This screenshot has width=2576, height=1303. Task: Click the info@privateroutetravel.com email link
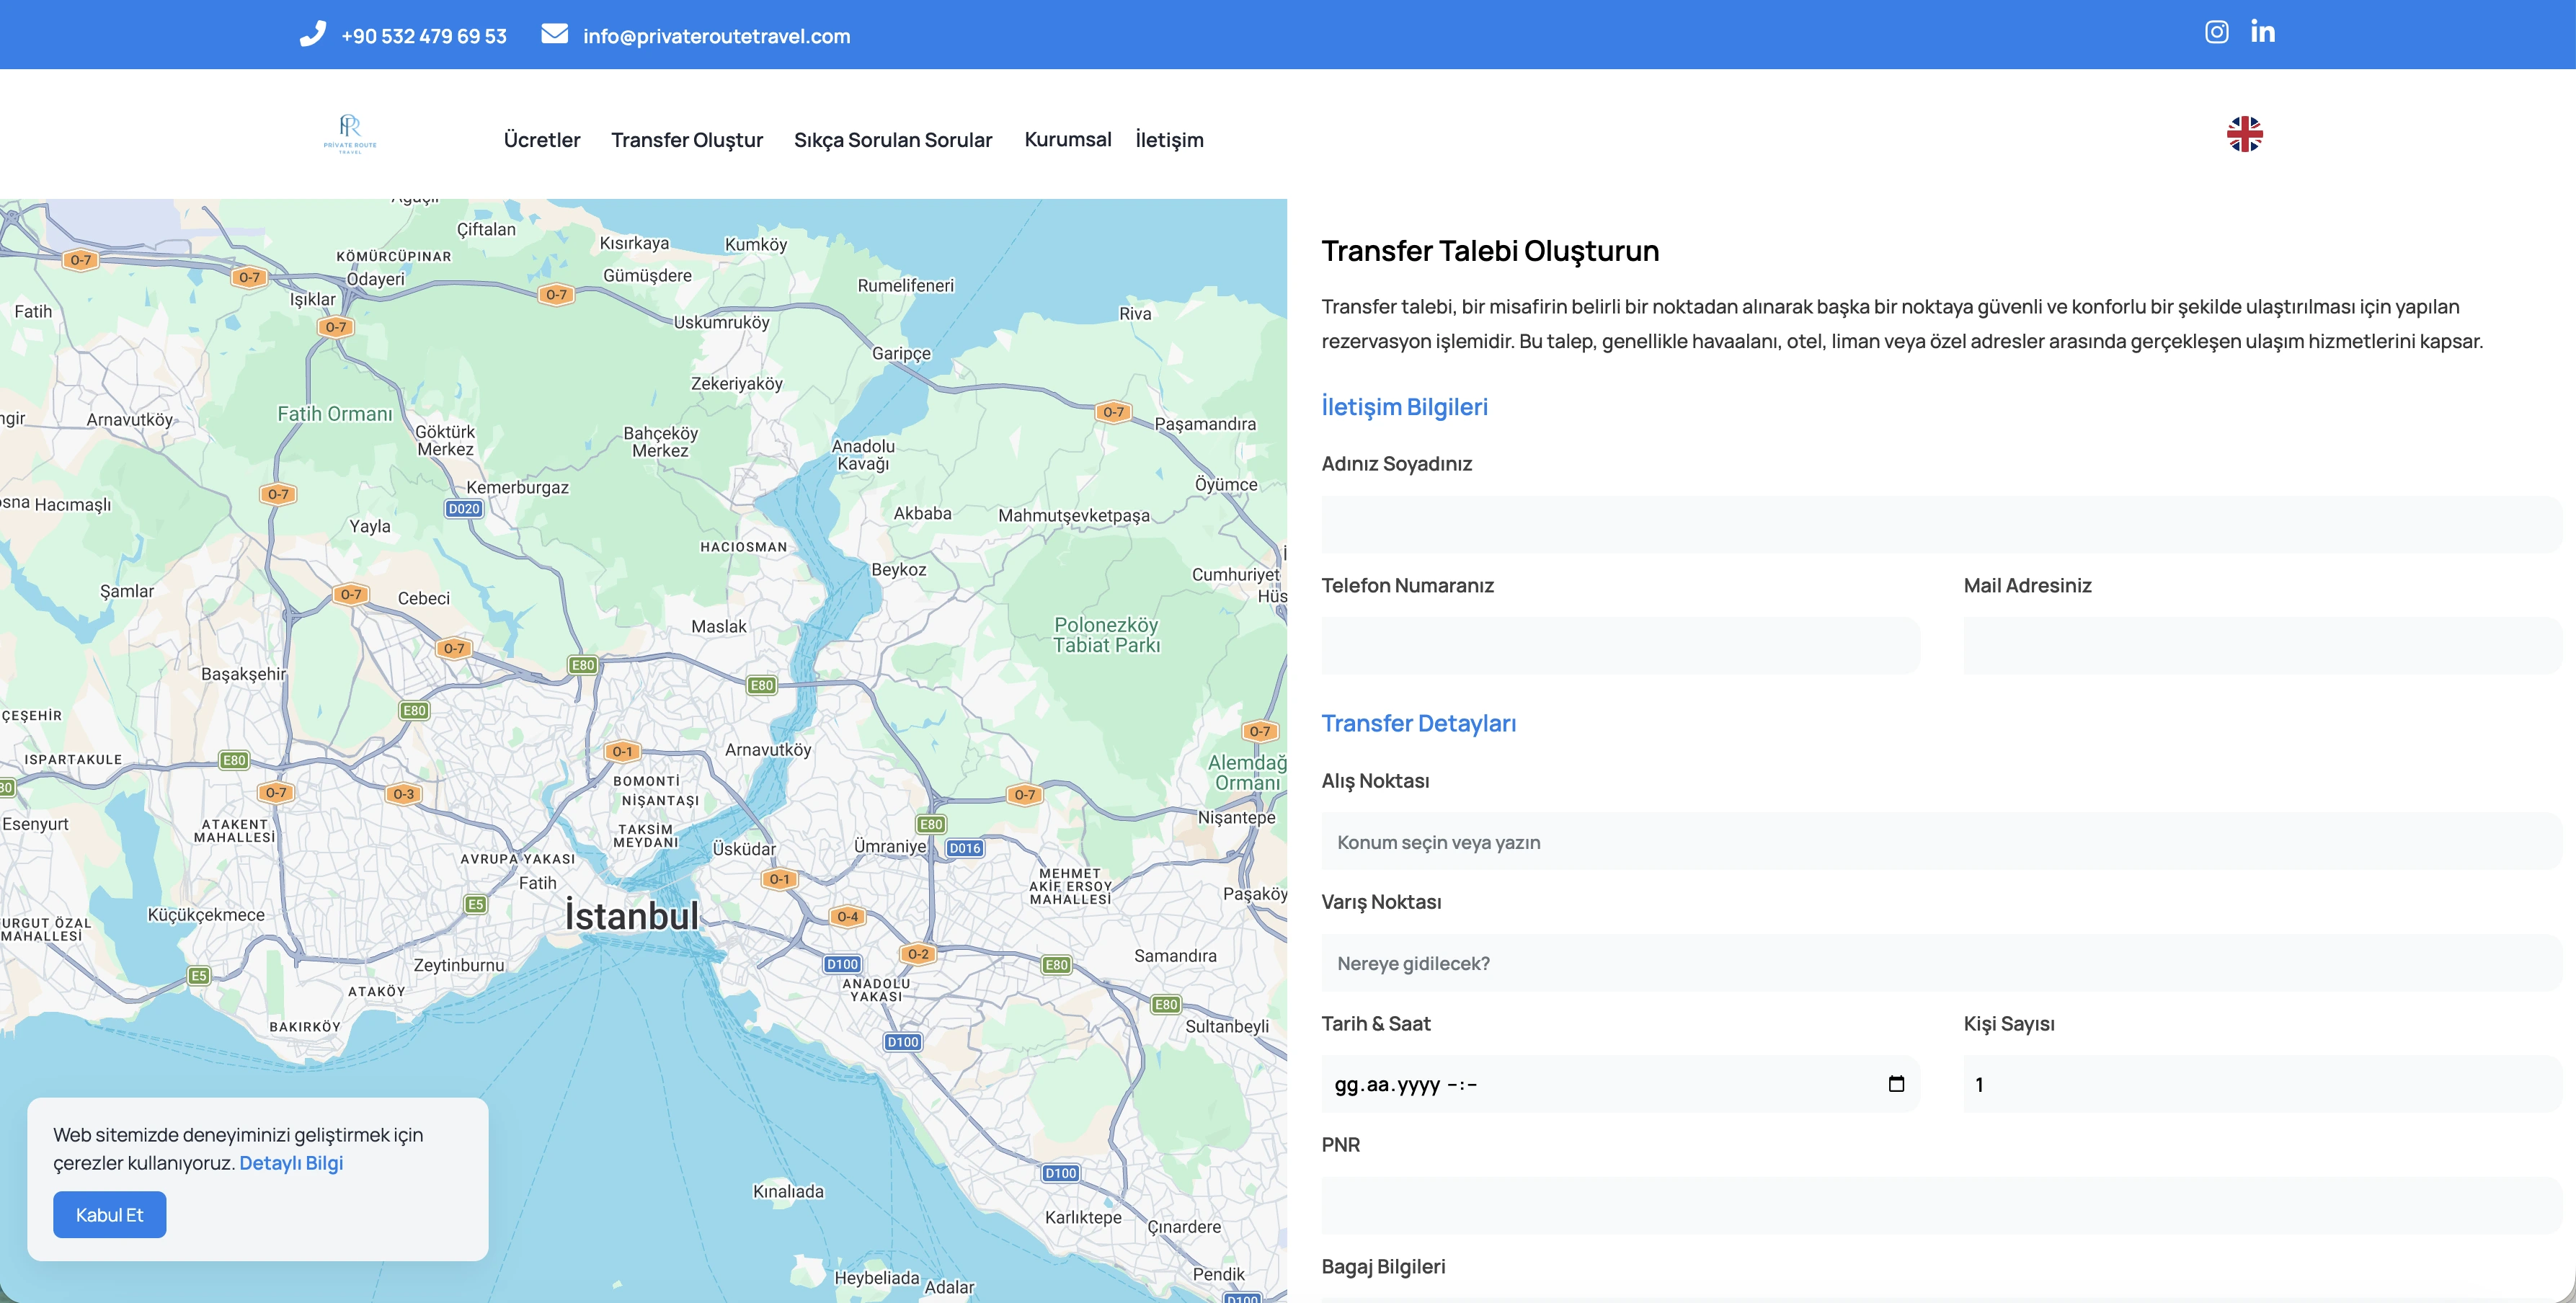tap(716, 37)
